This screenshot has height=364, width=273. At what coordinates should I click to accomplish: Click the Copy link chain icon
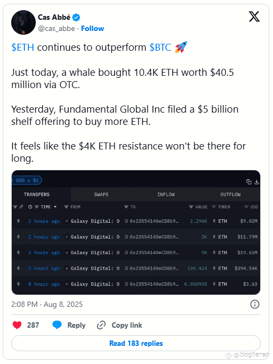point(101,325)
